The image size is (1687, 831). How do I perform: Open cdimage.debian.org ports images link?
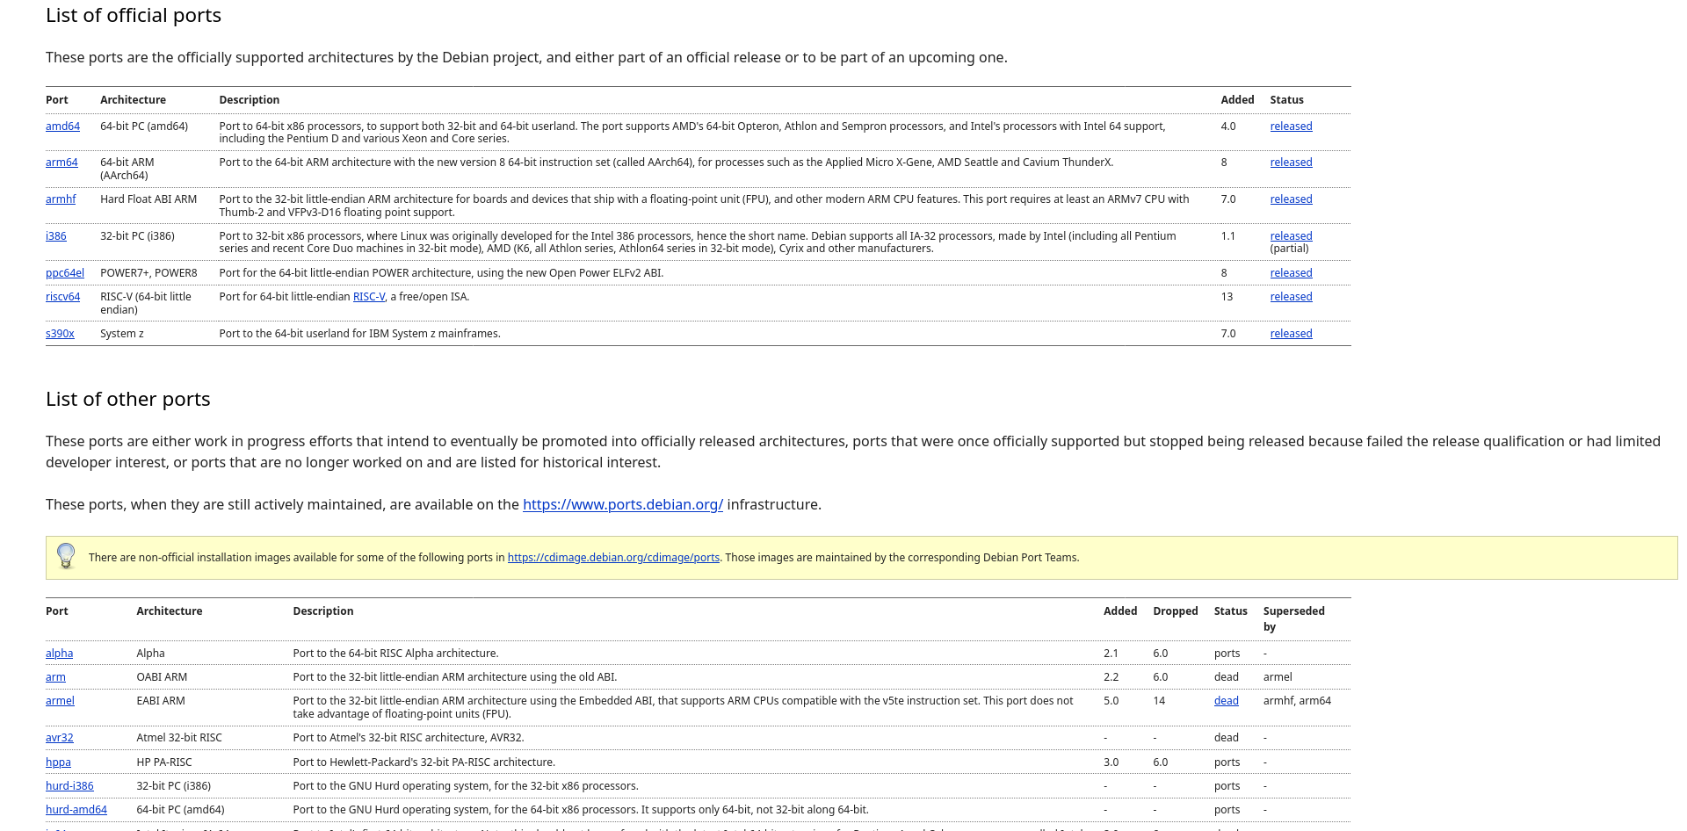tap(612, 558)
